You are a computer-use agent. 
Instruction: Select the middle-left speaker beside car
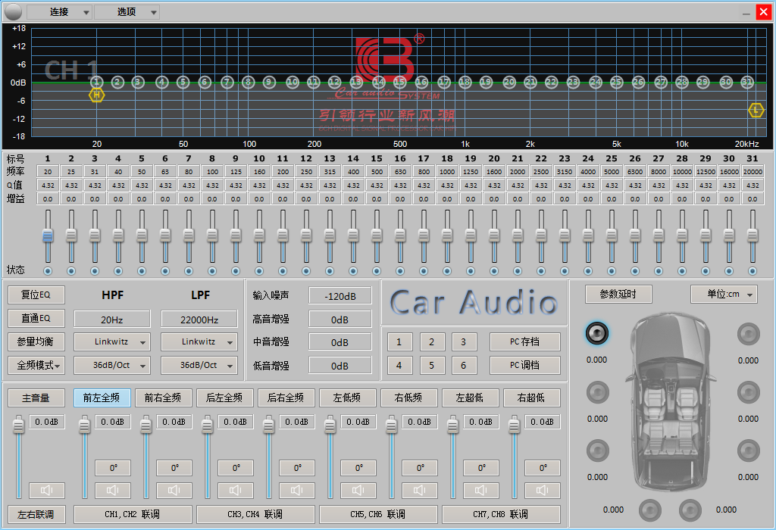click(598, 392)
